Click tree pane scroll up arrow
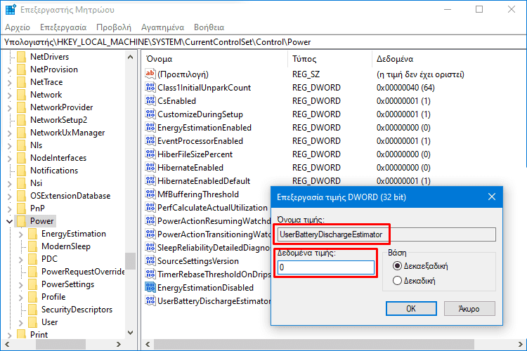Viewport: 527px width, 351px height. click(x=131, y=57)
